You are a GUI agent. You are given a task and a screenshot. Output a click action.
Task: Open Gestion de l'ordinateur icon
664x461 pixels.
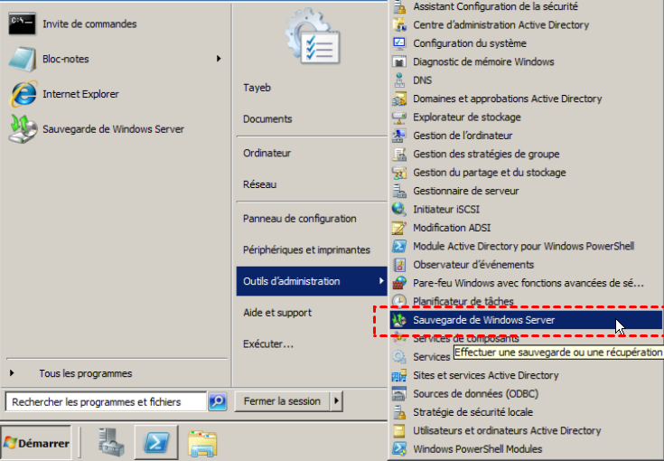(399, 136)
